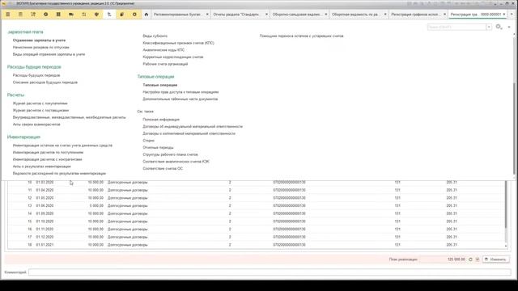This screenshot has width=518, height=291.
Task: Click the seventh section panel icon
Action: [84, 15]
